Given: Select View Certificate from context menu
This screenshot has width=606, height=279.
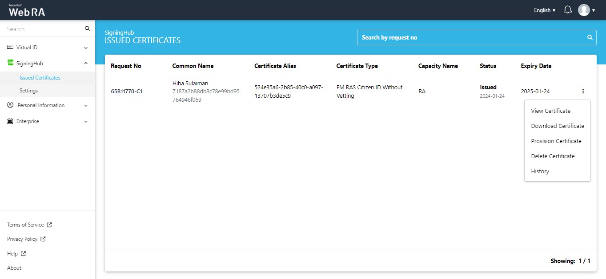Looking at the screenshot, I should pos(550,111).
